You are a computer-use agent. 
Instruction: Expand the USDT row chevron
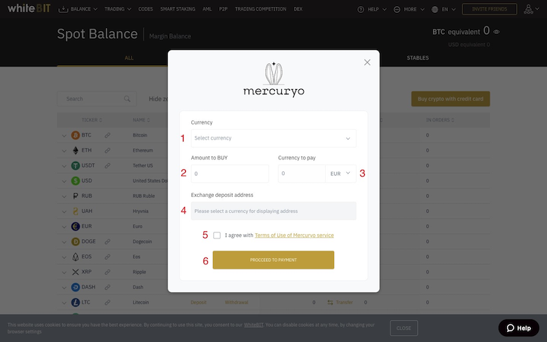63,166
